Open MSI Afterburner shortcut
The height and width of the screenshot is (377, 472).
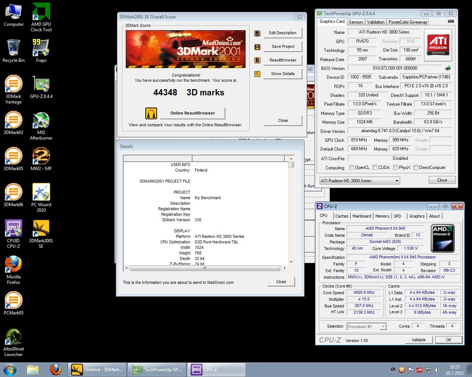click(41, 126)
